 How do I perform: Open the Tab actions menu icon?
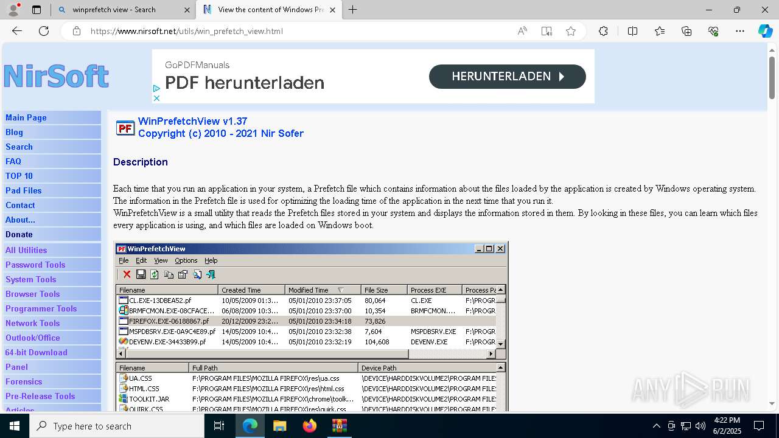tap(37, 10)
